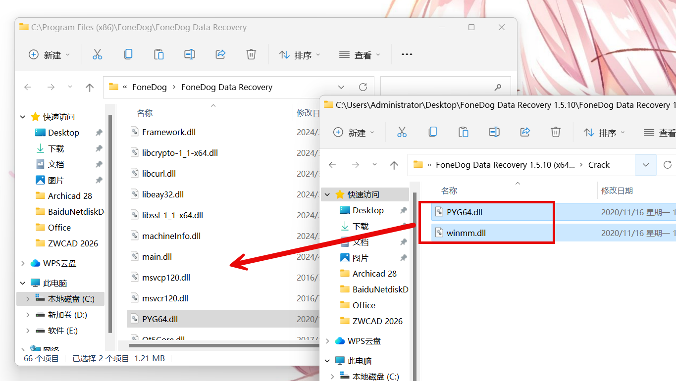This screenshot has width=676, height=381.
Task: Click the Delete trash icon in left window
Action: tap(251, 54)
